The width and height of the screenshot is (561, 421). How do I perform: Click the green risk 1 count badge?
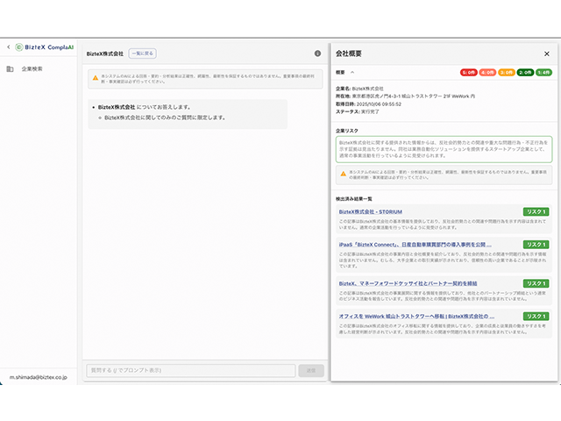(x=543, y=72)
